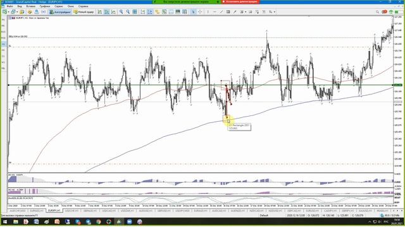Switch chart to line chart mode
The width and height of the screenshot is (405, 227).
point(113,12)
